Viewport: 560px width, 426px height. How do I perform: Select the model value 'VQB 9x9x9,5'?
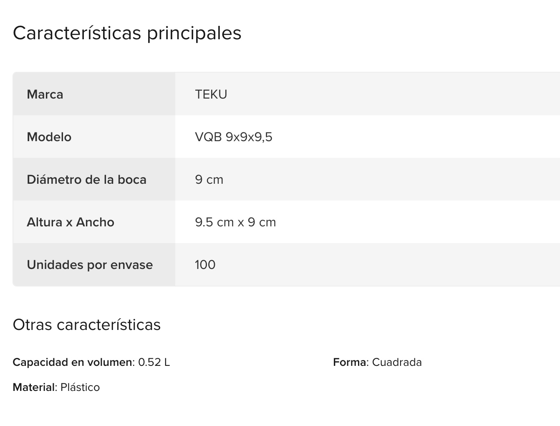(x=233, y=137)
